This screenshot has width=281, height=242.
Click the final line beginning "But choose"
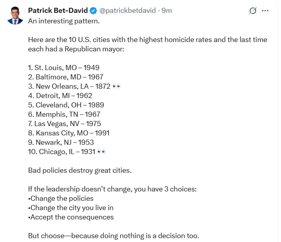pos(113,236)
